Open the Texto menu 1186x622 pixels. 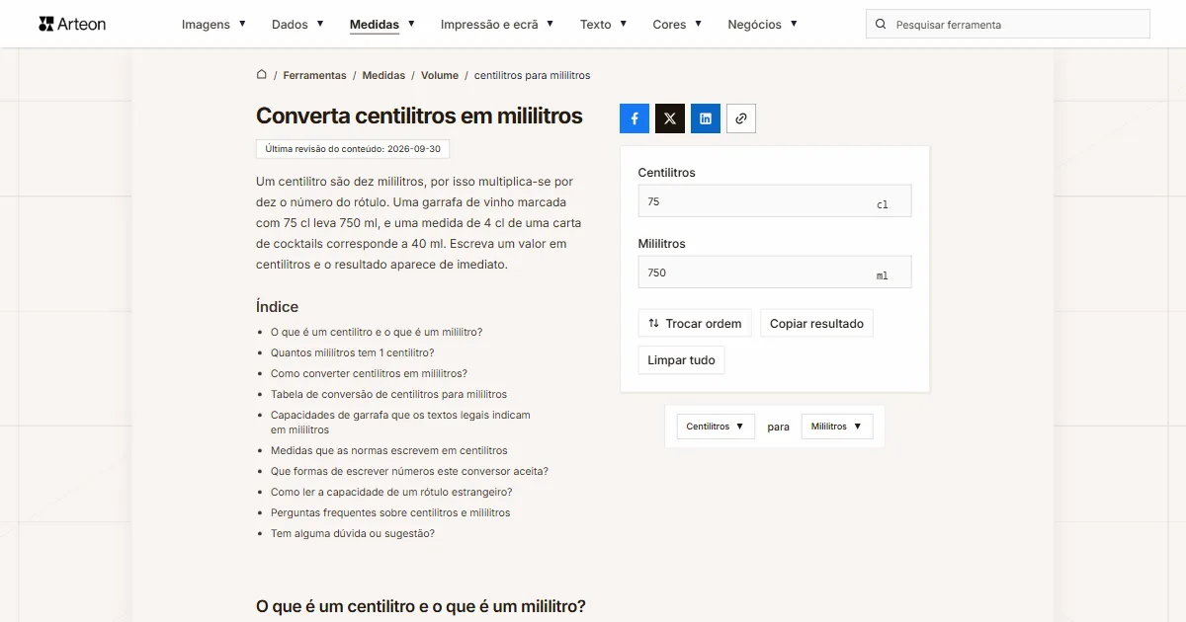click(603, 25)
